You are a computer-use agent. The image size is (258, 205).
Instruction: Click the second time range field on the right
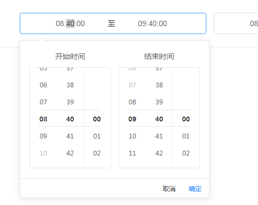tap(236, 23)
